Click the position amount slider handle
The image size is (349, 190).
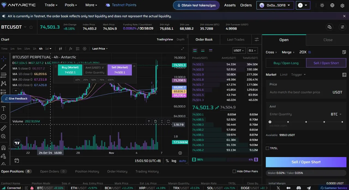pos(270,122)
